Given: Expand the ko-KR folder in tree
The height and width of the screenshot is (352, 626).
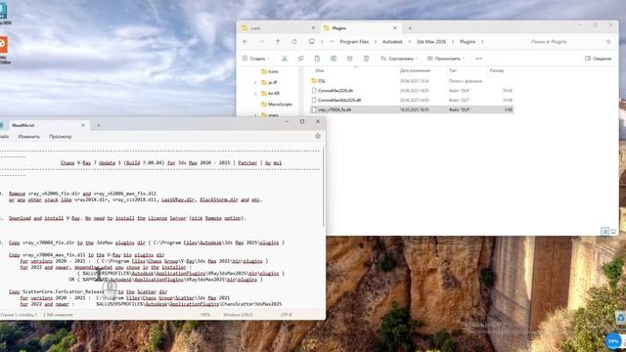Looking at the screenshot, I should pos(255,94).
